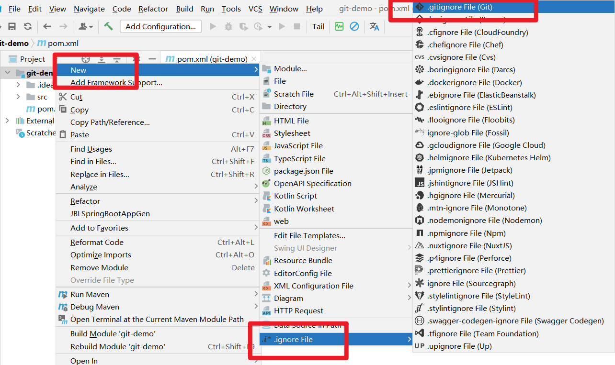The height and width of the screenshot is (365, 615).
Task: Click Remove Module in context menu
Action: pyautogui.click(x=158, y=267)
